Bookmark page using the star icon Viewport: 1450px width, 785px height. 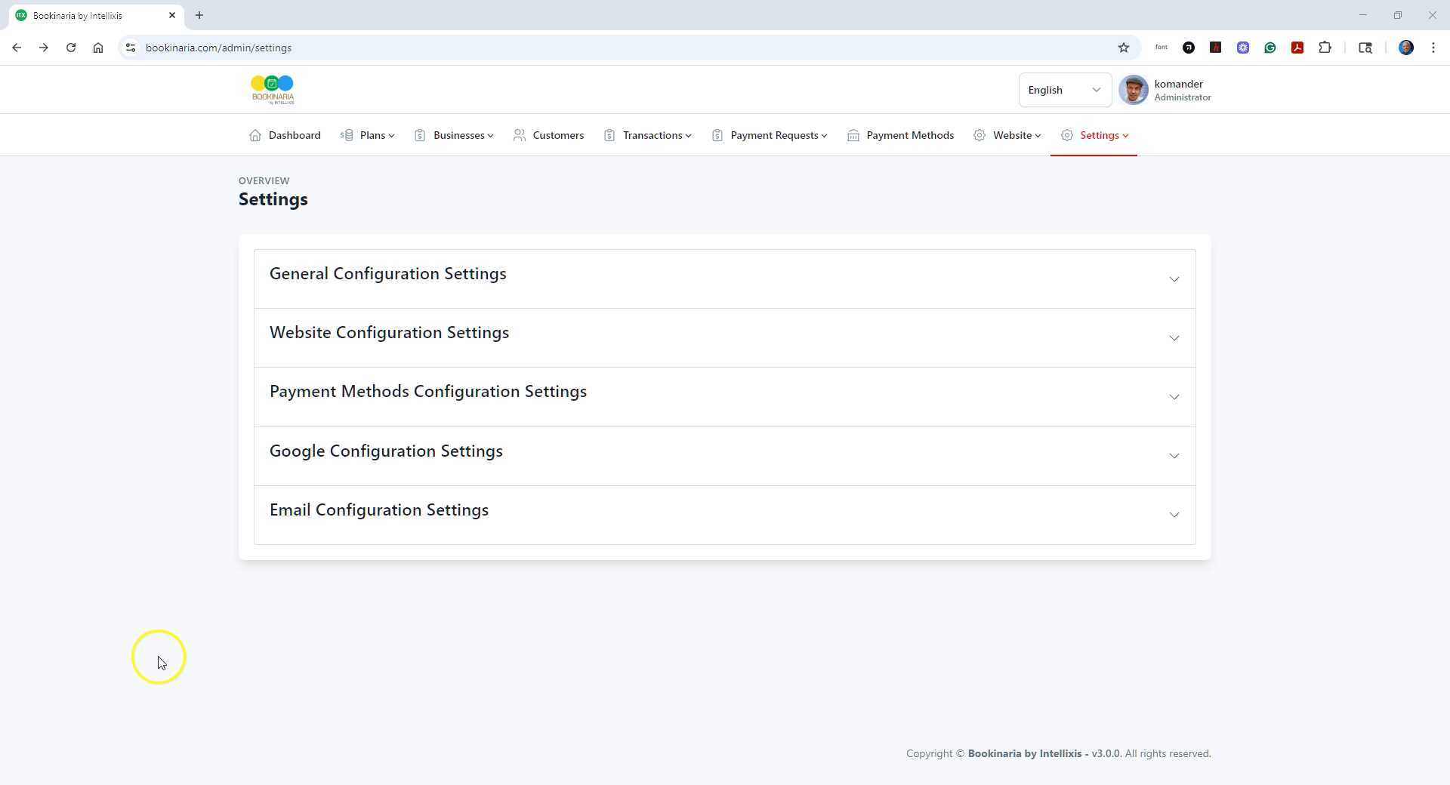[1124, 47]
